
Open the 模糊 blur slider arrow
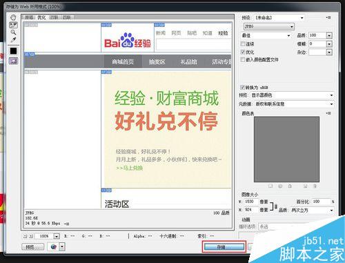(329, 43)
